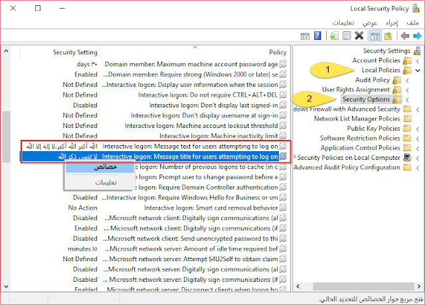Open the عرض menu
This screenshot has width=425, height=305.
370,23
